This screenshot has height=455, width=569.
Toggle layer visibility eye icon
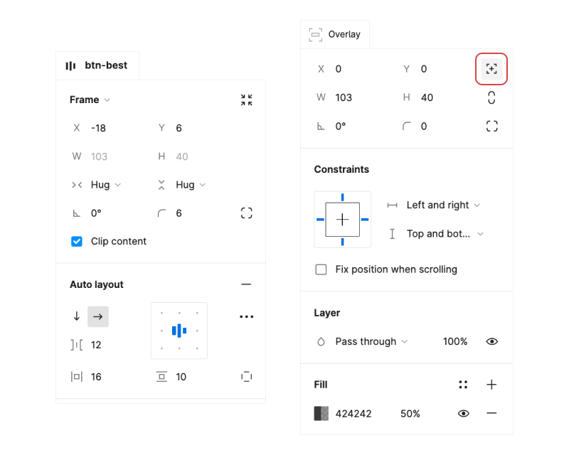(x=491, y=342)
